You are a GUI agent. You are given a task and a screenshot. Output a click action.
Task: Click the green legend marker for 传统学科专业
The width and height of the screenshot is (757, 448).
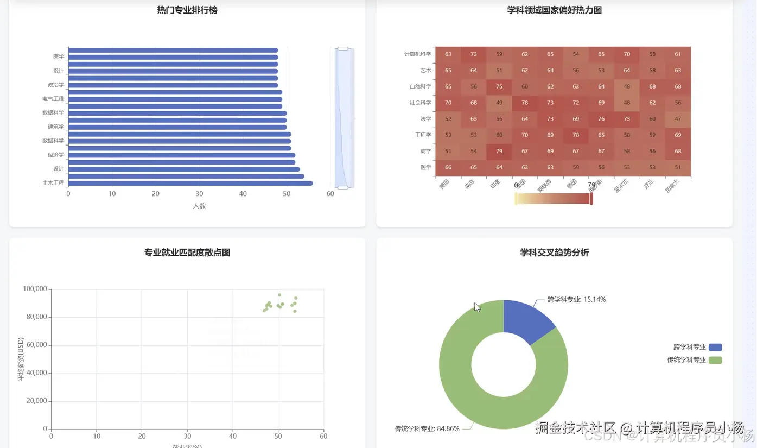tap(715, 359)
